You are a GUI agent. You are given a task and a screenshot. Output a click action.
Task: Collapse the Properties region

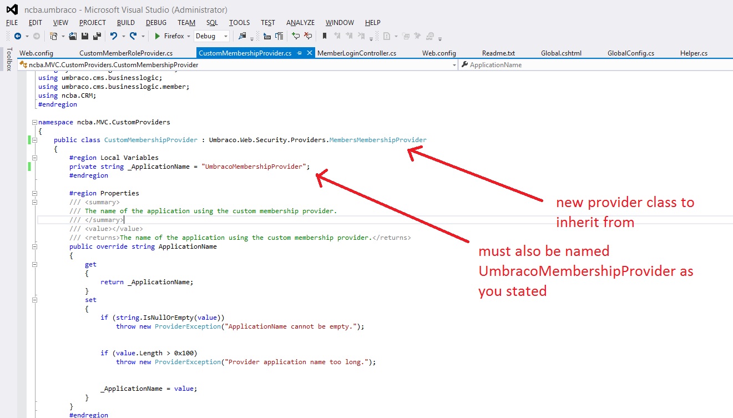click(x=34, y=193)
